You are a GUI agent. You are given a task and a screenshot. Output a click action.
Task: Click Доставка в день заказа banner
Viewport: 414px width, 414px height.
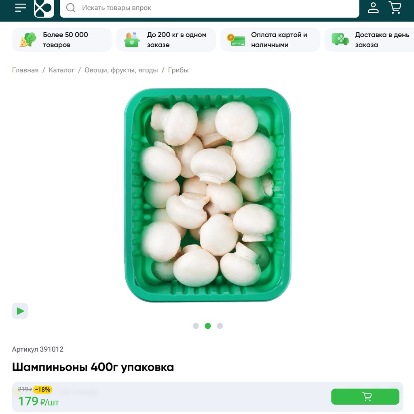click(370, 40)
